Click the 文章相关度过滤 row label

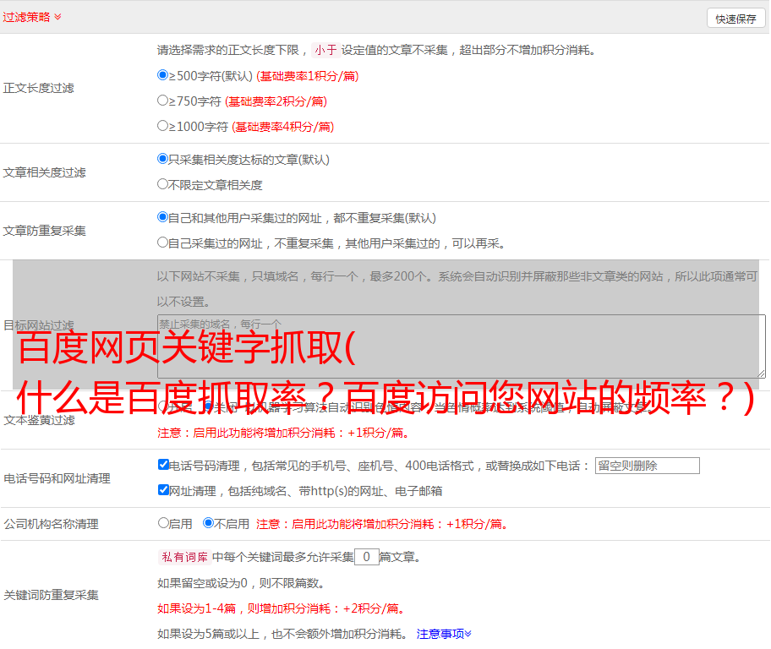[x=44, y=172]
